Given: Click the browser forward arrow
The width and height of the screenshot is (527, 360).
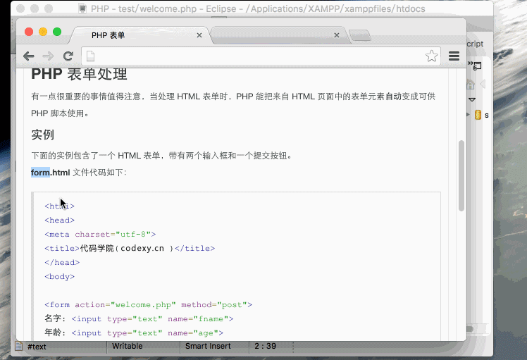Looking at the screenshot, I should click(x=48, y=56).
